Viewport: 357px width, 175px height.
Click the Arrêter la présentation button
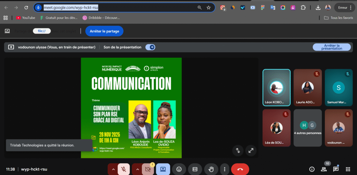tap(332, 47)
